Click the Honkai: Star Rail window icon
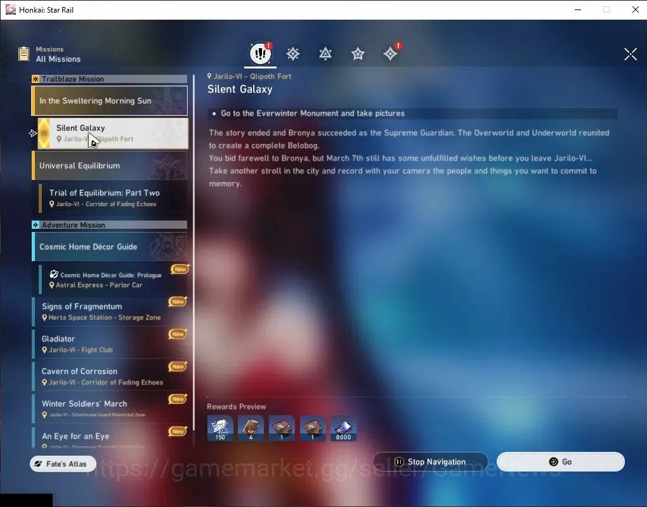Screen dimensions: 647x507 (10, 10)
